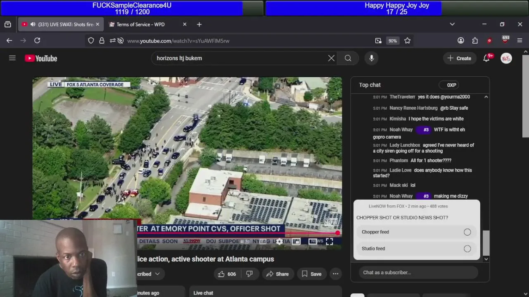Open Firefox account icon in toolbar
This screenshot has height=297, width=529.
[461, 40]
